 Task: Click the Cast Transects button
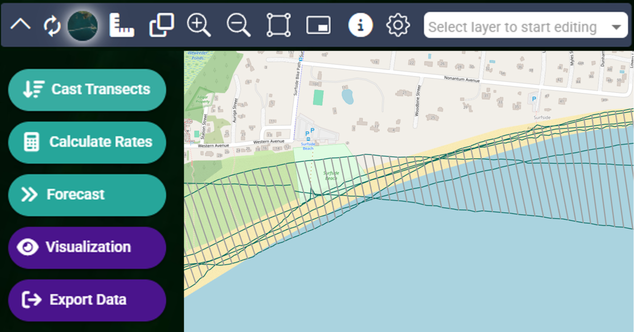87,90
